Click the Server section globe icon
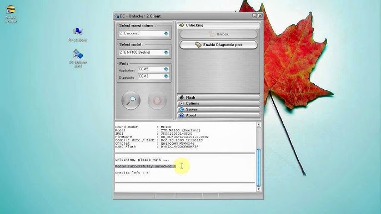 pyautogui.click(x=181, y=109)
